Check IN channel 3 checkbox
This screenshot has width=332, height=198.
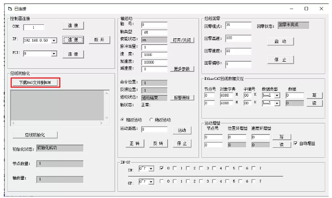[201, 168]
